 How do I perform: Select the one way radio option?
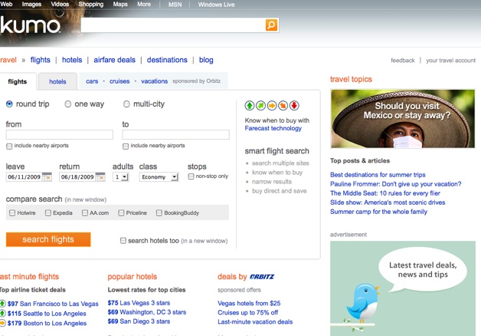68,104
